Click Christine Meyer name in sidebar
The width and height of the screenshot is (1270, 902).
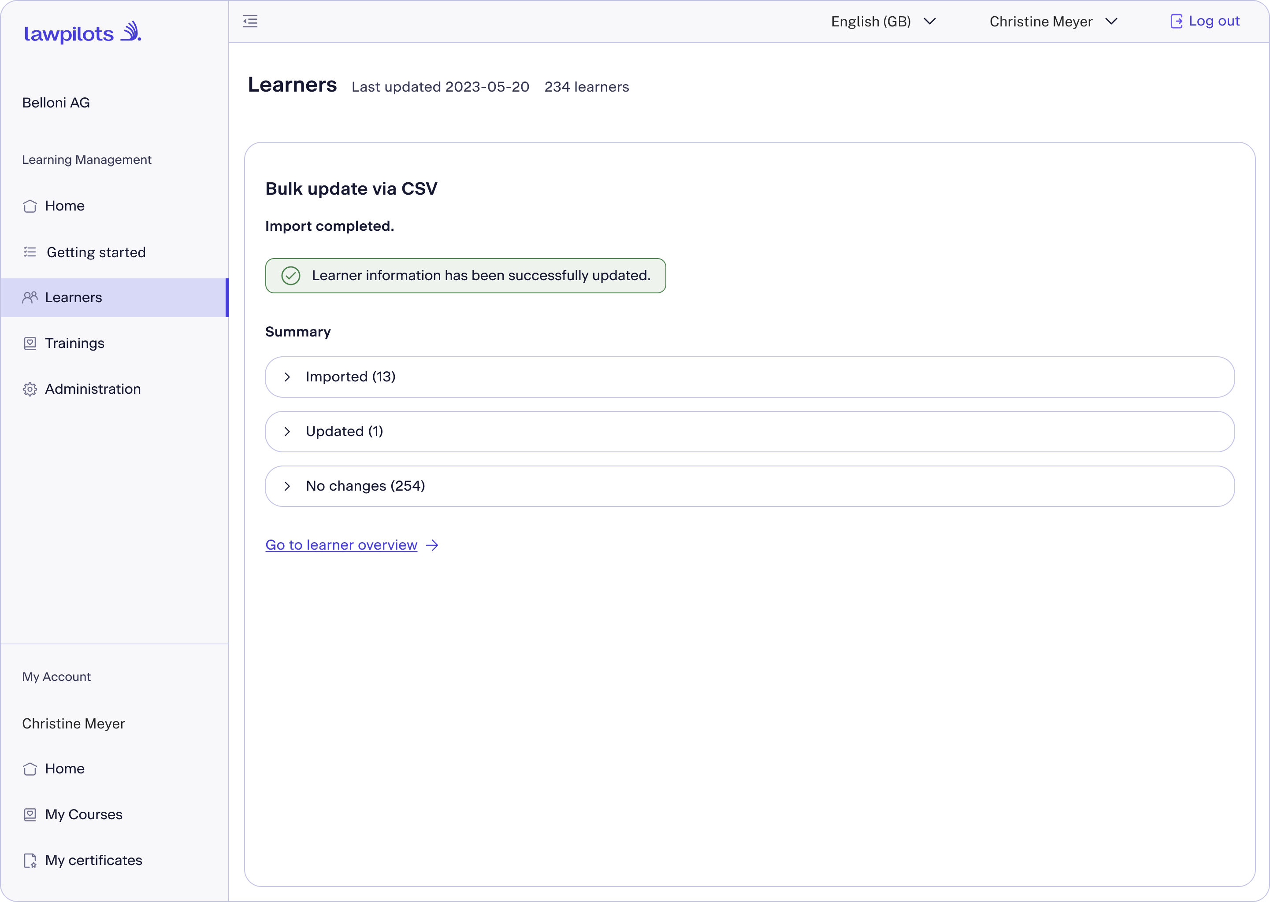(x=73, y=724)
